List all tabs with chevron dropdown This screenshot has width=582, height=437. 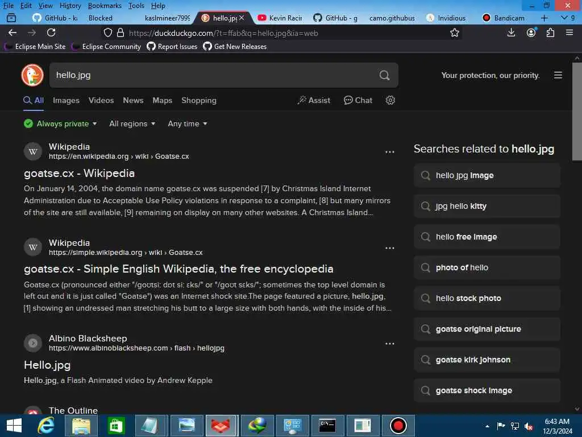(564, 18)
